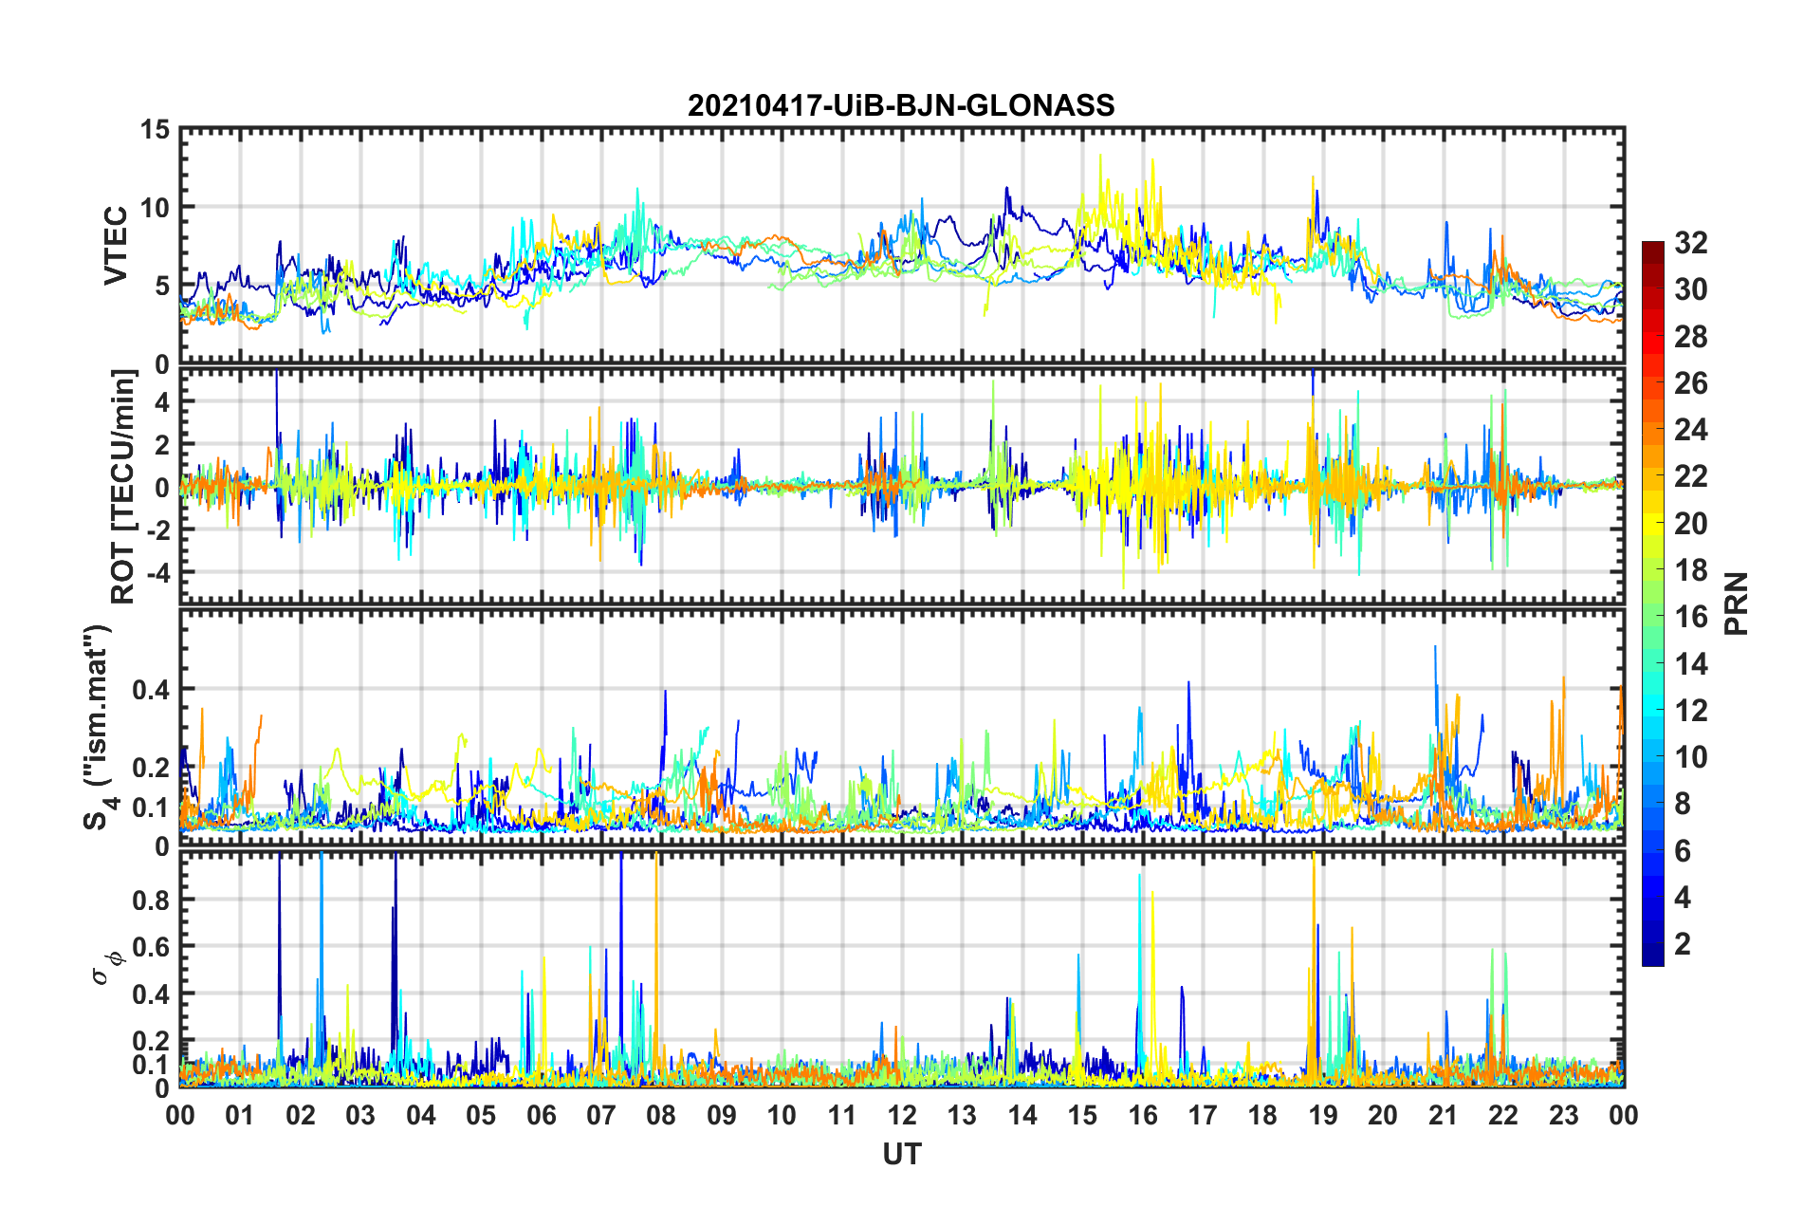1804x1207 pixels.
Task: Click UT axis tick label 03
Action: point(360,1115)
